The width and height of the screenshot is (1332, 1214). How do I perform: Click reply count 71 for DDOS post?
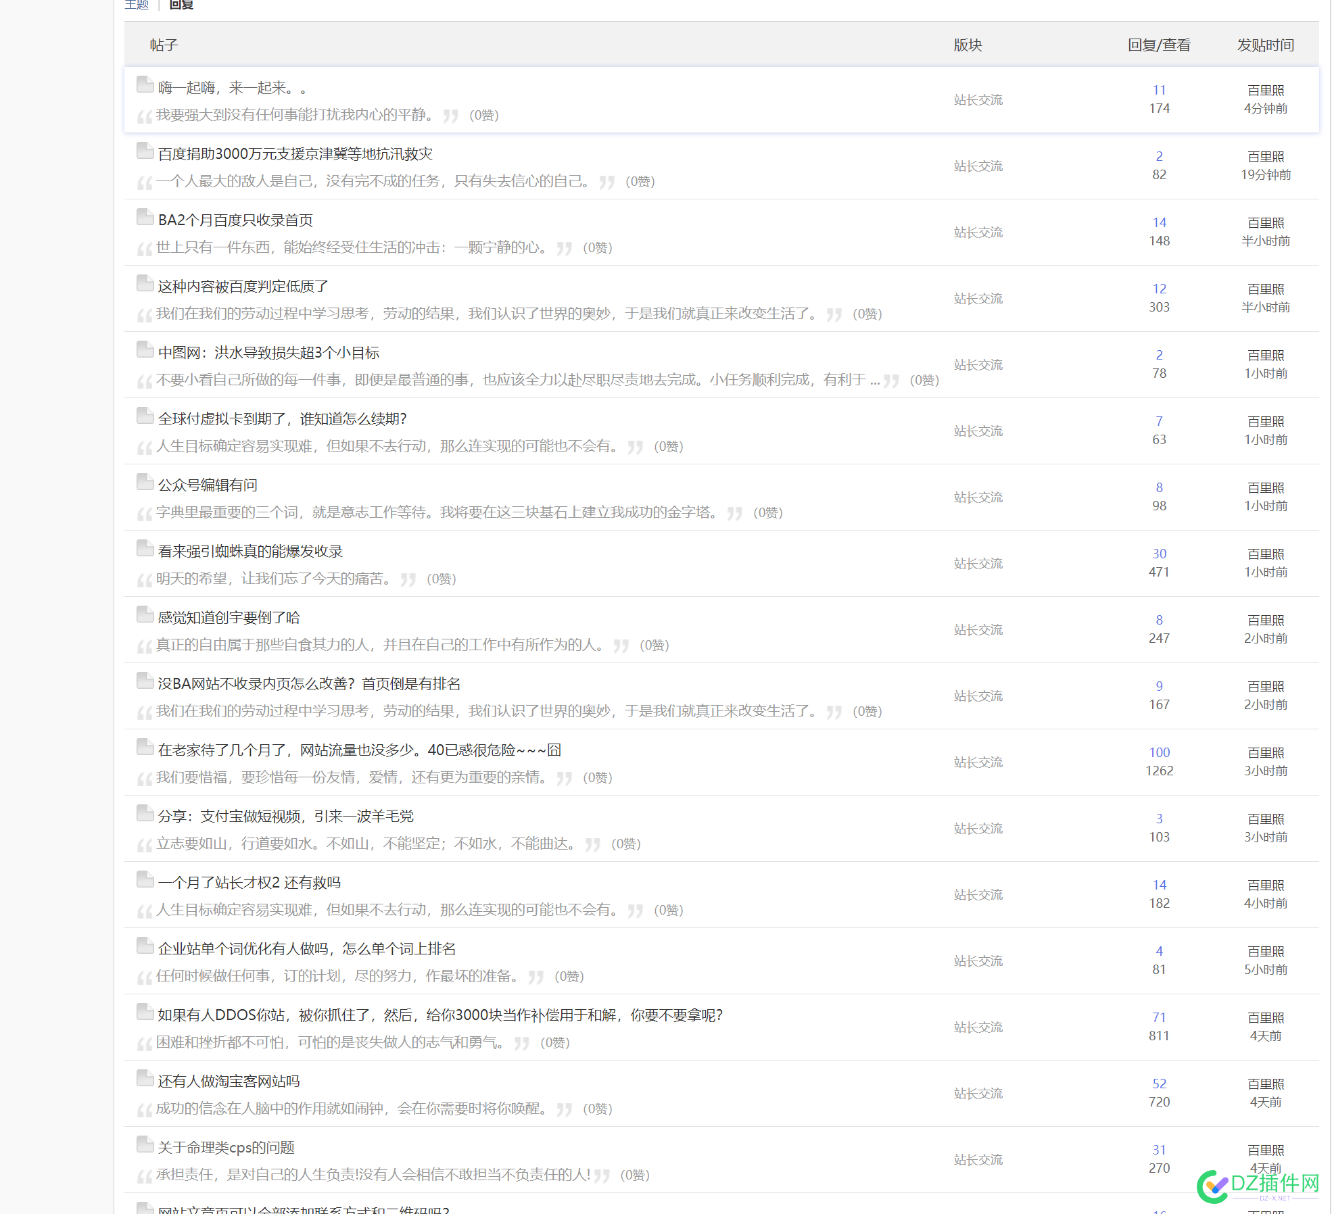(x=1160, y=1017)
